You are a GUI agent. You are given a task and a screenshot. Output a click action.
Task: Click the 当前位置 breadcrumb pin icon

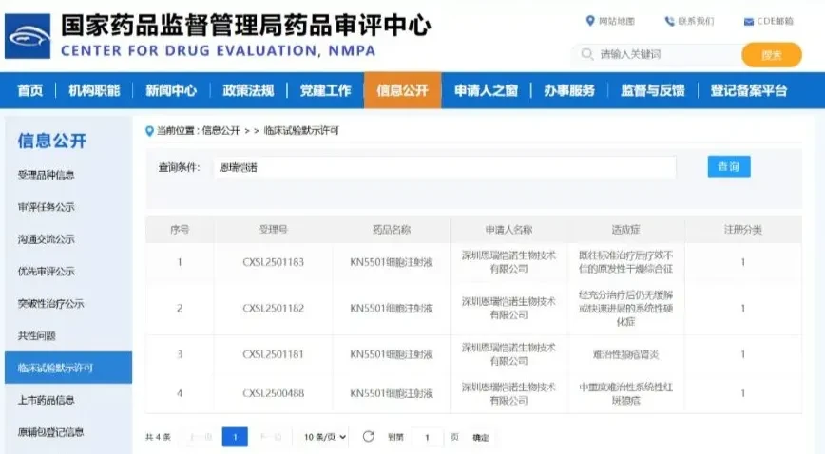(149, 131)
